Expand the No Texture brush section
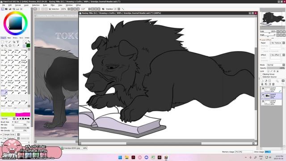 point(1,139)
